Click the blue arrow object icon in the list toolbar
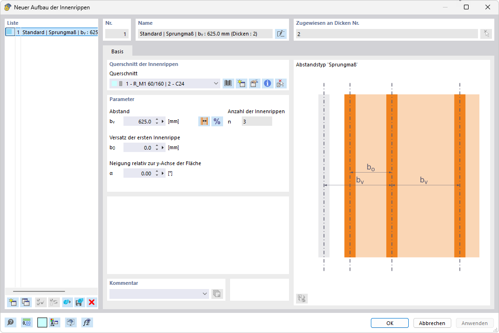Image resolution: width=499 pixels, height=333 pixels. coord(67,302)
